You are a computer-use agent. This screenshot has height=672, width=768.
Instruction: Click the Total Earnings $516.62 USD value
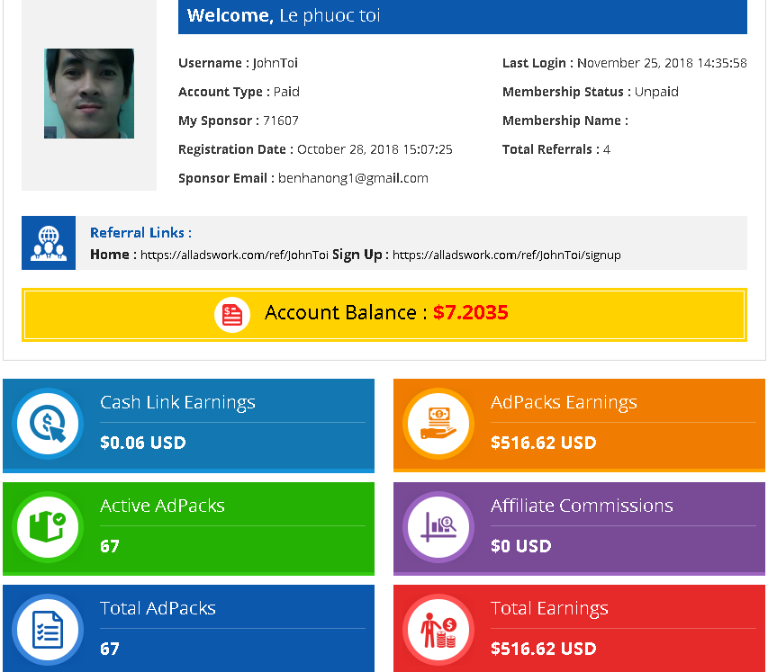click(544, 649)
